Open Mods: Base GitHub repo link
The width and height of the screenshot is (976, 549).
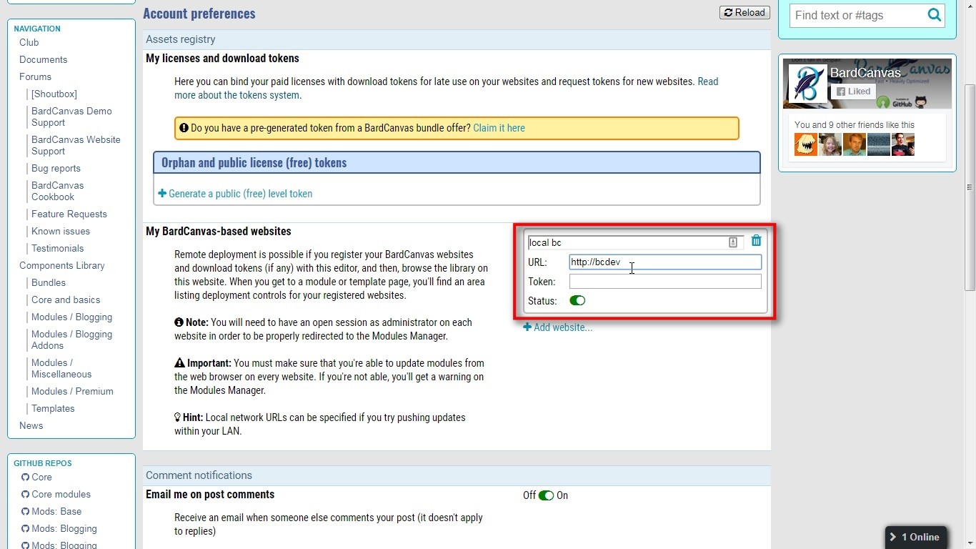51,511
